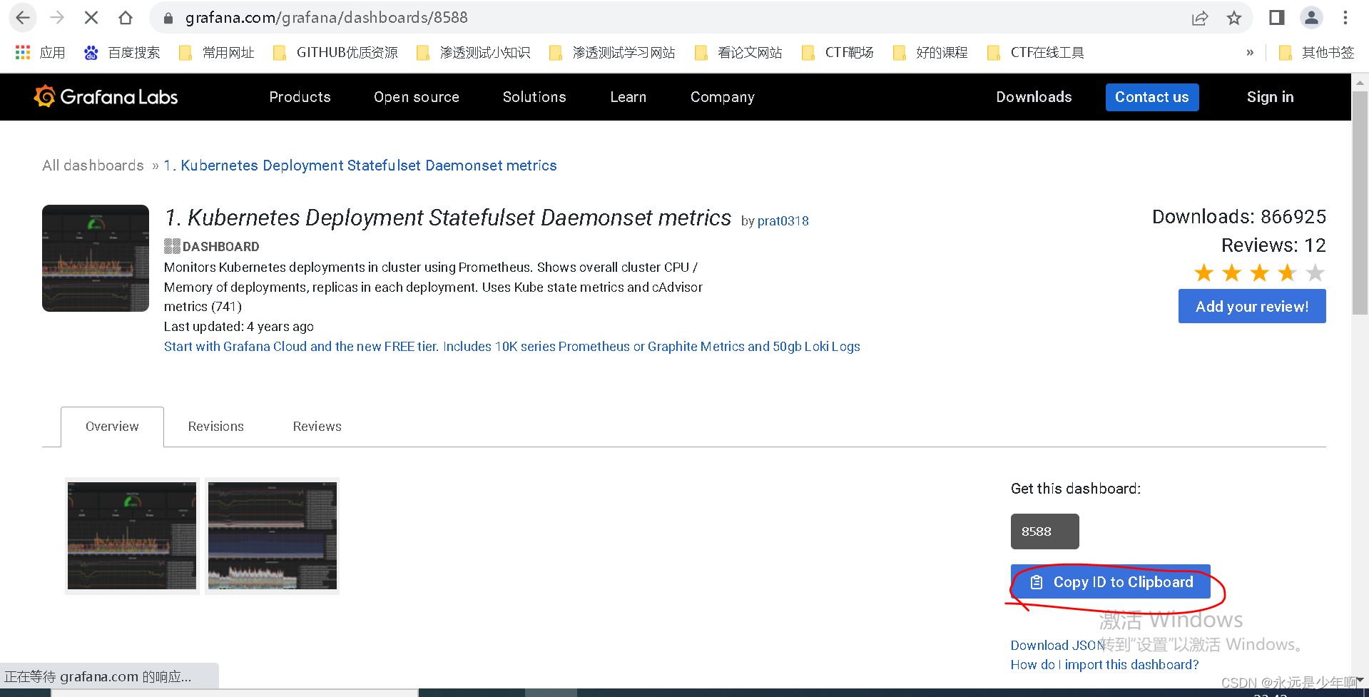Click the Contact us button

click(1152, 97)
